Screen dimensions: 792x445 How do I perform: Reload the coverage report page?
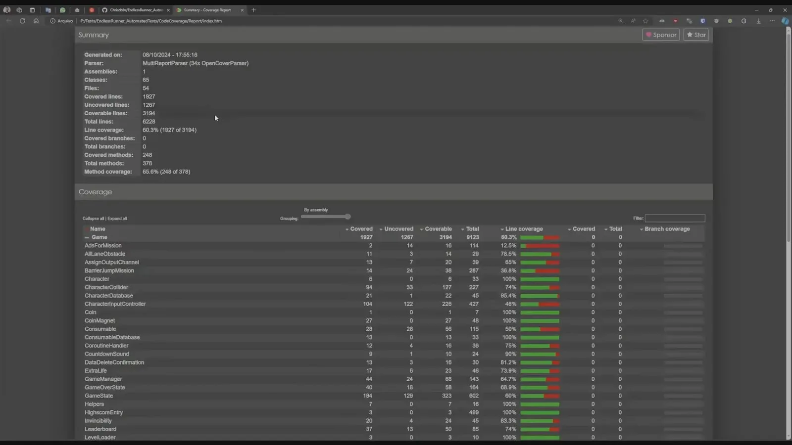coord(22,21)
